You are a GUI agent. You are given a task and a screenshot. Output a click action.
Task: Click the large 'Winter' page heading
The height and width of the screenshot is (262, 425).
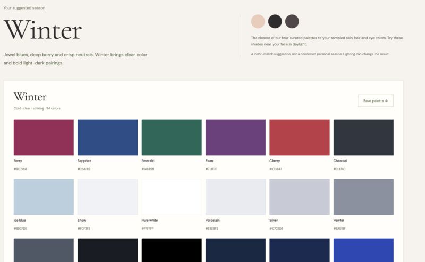point(43,30)
